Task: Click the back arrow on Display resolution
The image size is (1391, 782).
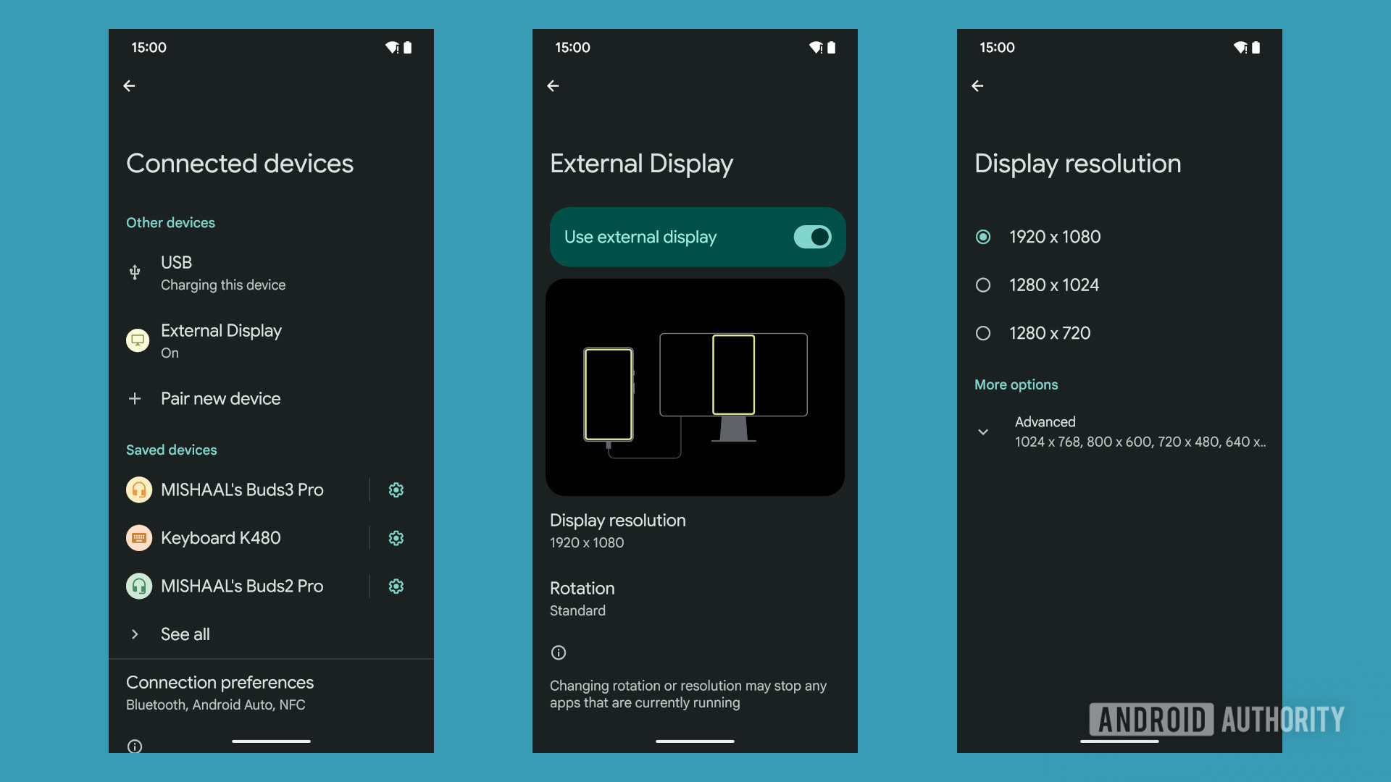Action: tap(978, 85)
